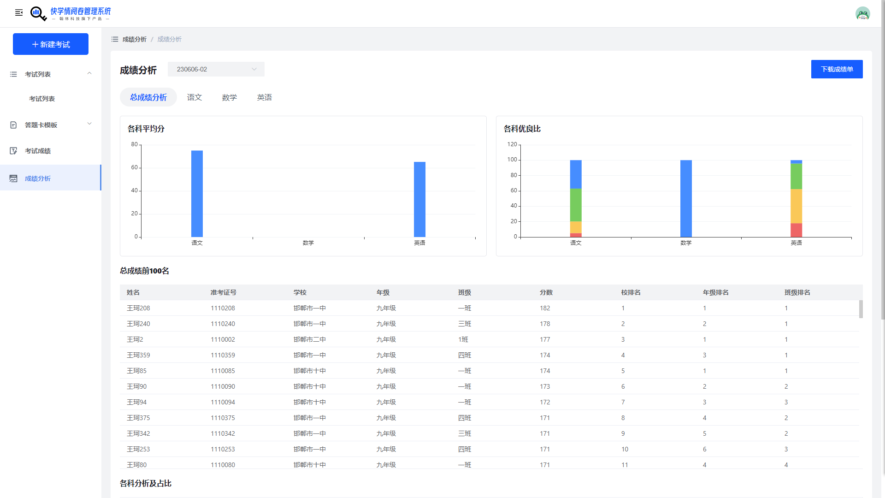Viewport: 885px width, 498px height.
Task: Collapse the 考试列表 menu chevron
Action: click(x=89, y=73)
